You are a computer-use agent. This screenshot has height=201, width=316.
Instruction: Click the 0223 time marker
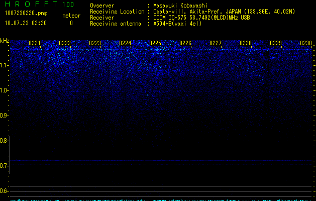pyautogui.click(x=95, y=43)
